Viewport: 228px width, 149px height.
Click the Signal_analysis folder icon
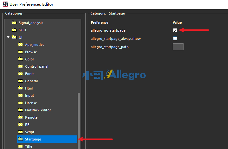(14, 22)
